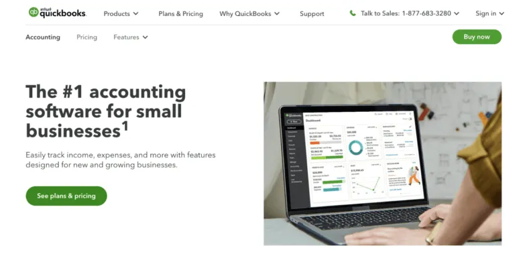523x268 pixels.
Task: Click the Buy now button
Action: click(477, 37)
